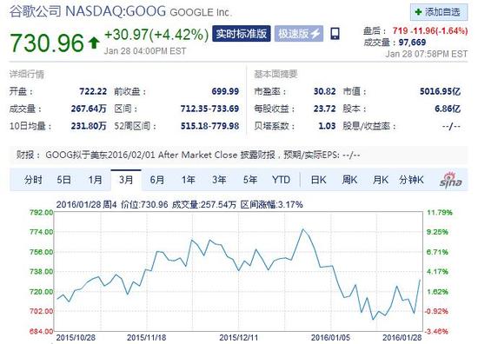Screen dimensions: 478x344
Task: Click the P/E ratio value 30.82
Action: pos(325,91)
